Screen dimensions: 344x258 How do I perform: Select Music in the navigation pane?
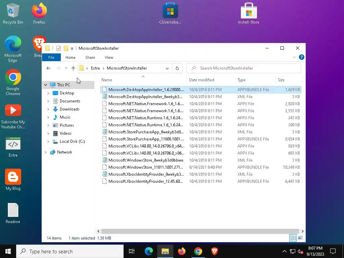click(65, 117)
